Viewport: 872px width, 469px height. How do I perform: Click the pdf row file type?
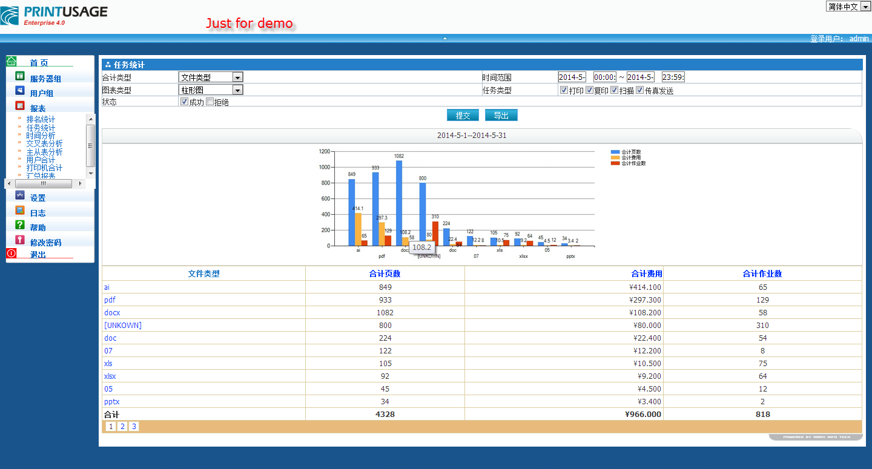pos(110,300)
